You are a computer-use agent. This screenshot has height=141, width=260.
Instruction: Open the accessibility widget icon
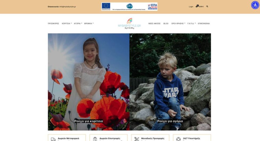(255, 5)
